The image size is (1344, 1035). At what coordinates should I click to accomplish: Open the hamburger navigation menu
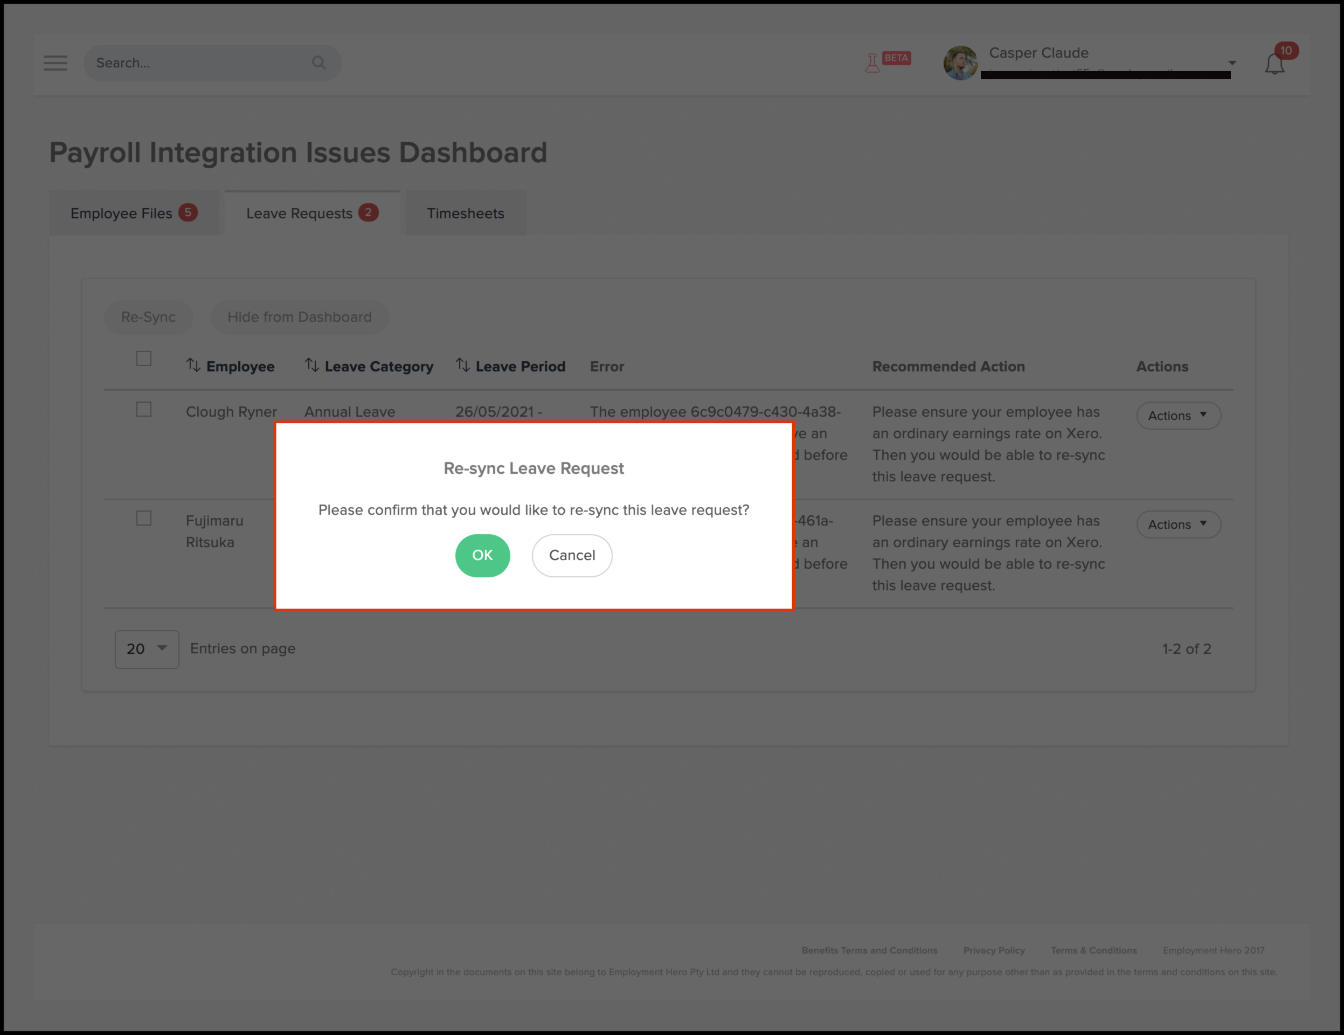(56, 63)
